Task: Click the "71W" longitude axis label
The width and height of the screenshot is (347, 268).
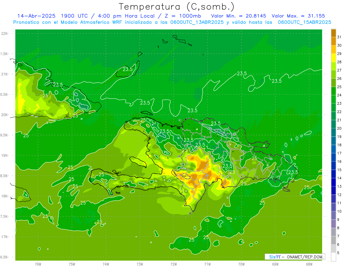Action: click(207, 264)
